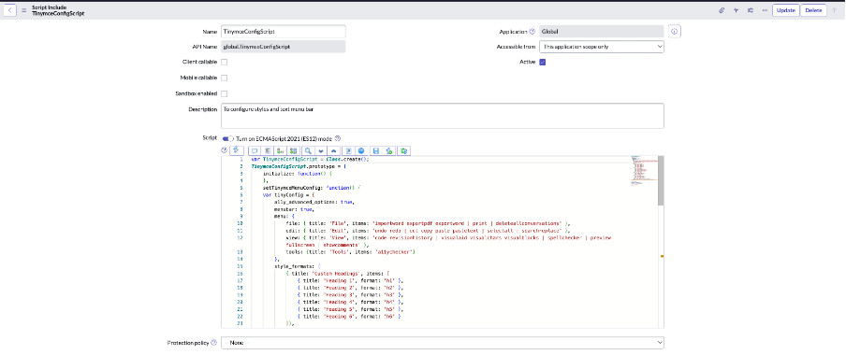
Task: Click the 'file:' menu definition line in code
Action: 428,223
